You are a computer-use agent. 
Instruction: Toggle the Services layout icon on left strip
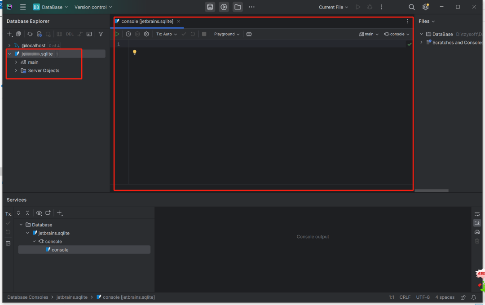coord(9,243)
